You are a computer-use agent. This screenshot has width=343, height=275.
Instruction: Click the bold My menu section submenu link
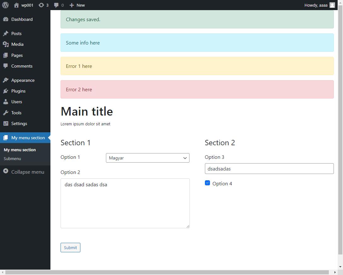[20, 150]
